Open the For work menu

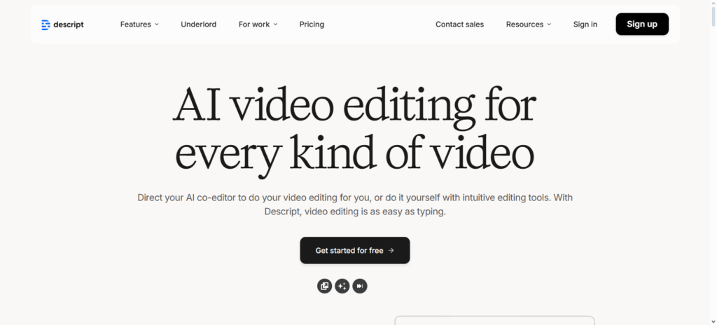point(253,25)
